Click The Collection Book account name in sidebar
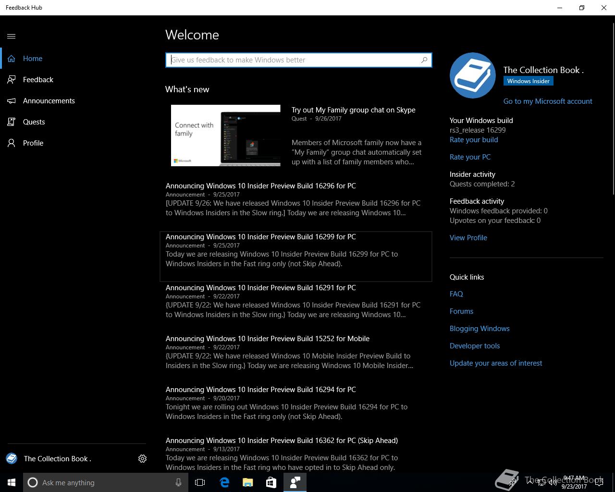The height and width of the screenshot is (492, 615). tap(58, 459)
